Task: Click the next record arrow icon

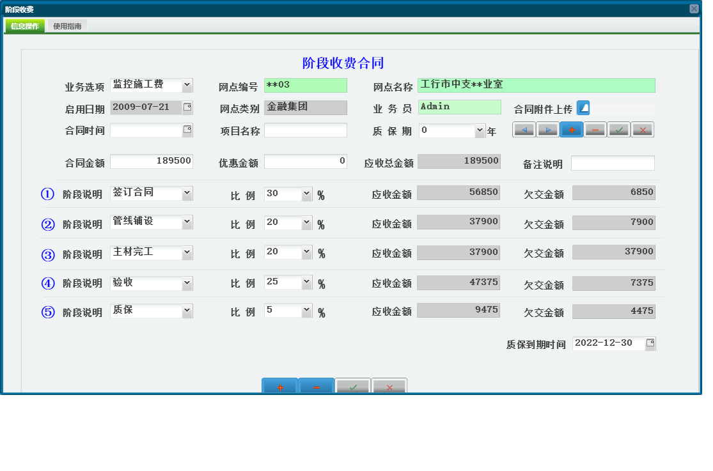Action: click(x=548, y=129)
